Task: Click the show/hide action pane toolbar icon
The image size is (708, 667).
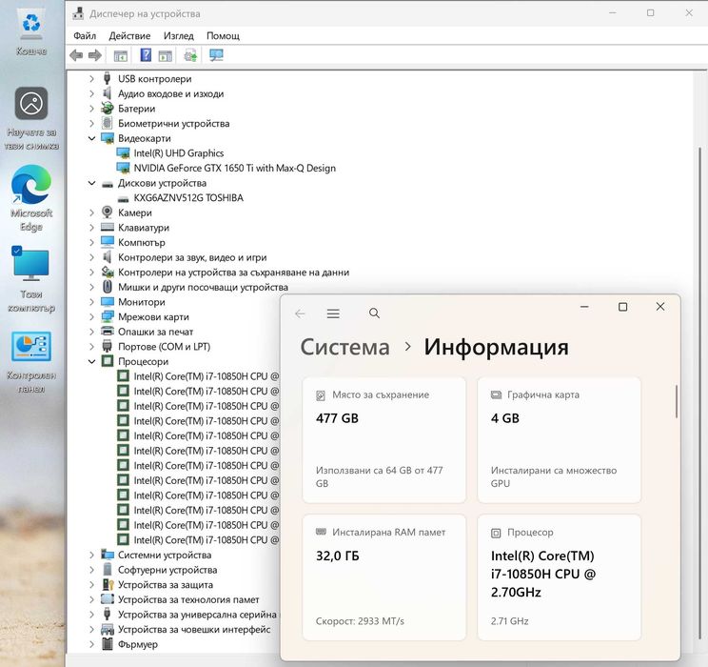Action: 166,55
